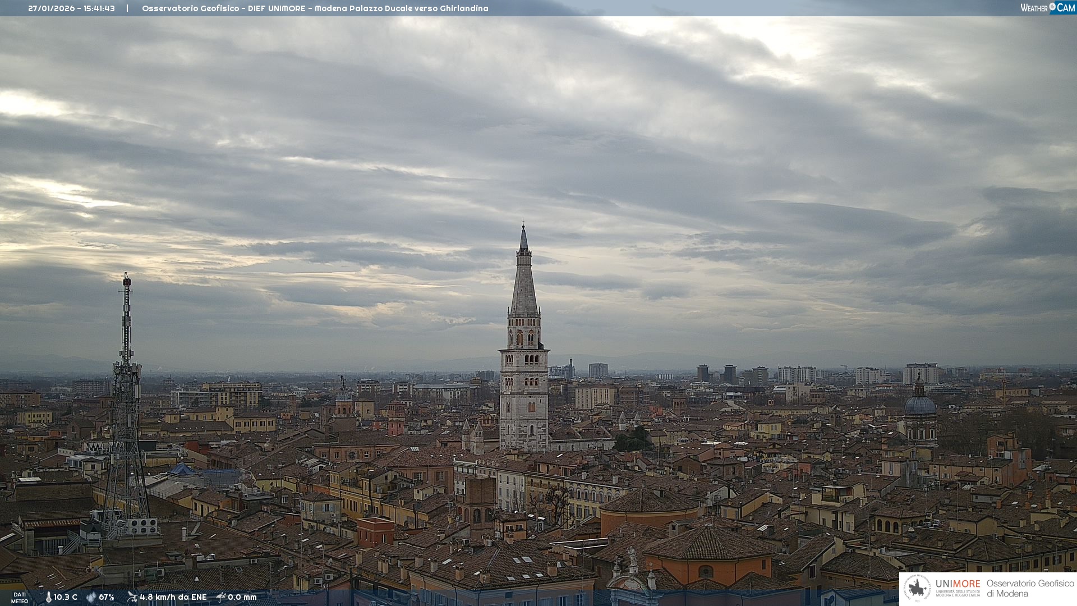Click the 0.0 mm rainfall value
The height and width of the screenshot is (606, 1077).
point(242,598)
